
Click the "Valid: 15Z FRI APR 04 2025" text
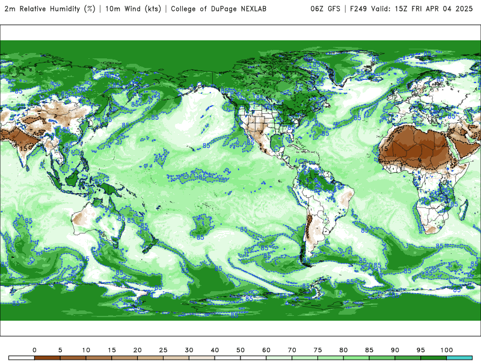point(422,9)
